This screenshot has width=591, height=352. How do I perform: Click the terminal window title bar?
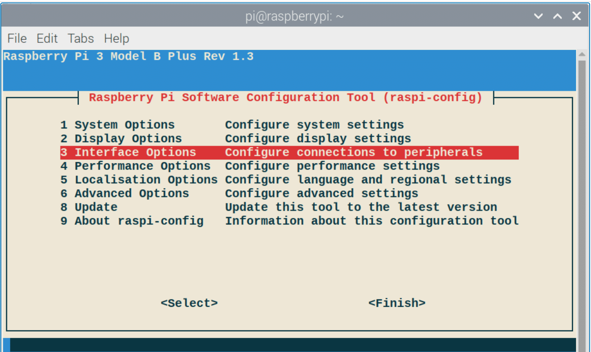(x=294, y=16)
